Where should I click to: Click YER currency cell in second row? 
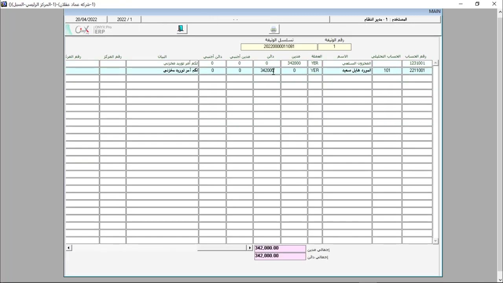click(x=315, y=70)
